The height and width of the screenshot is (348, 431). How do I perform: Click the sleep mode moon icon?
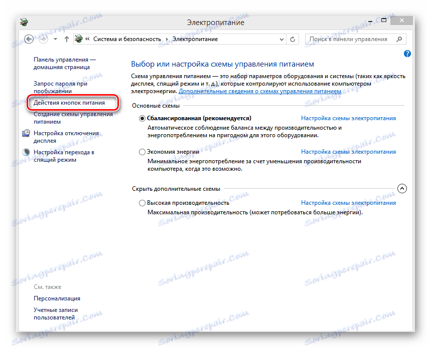coord(26,152)
